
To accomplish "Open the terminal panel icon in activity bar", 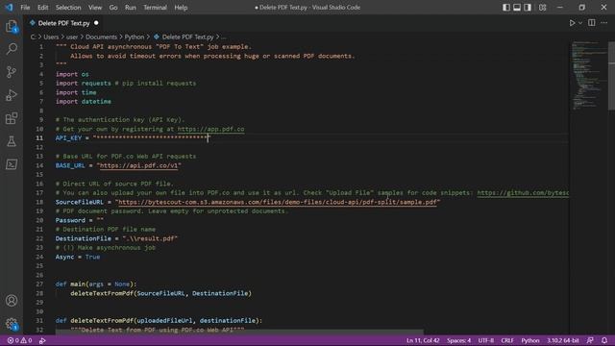I will pos(12,164).
